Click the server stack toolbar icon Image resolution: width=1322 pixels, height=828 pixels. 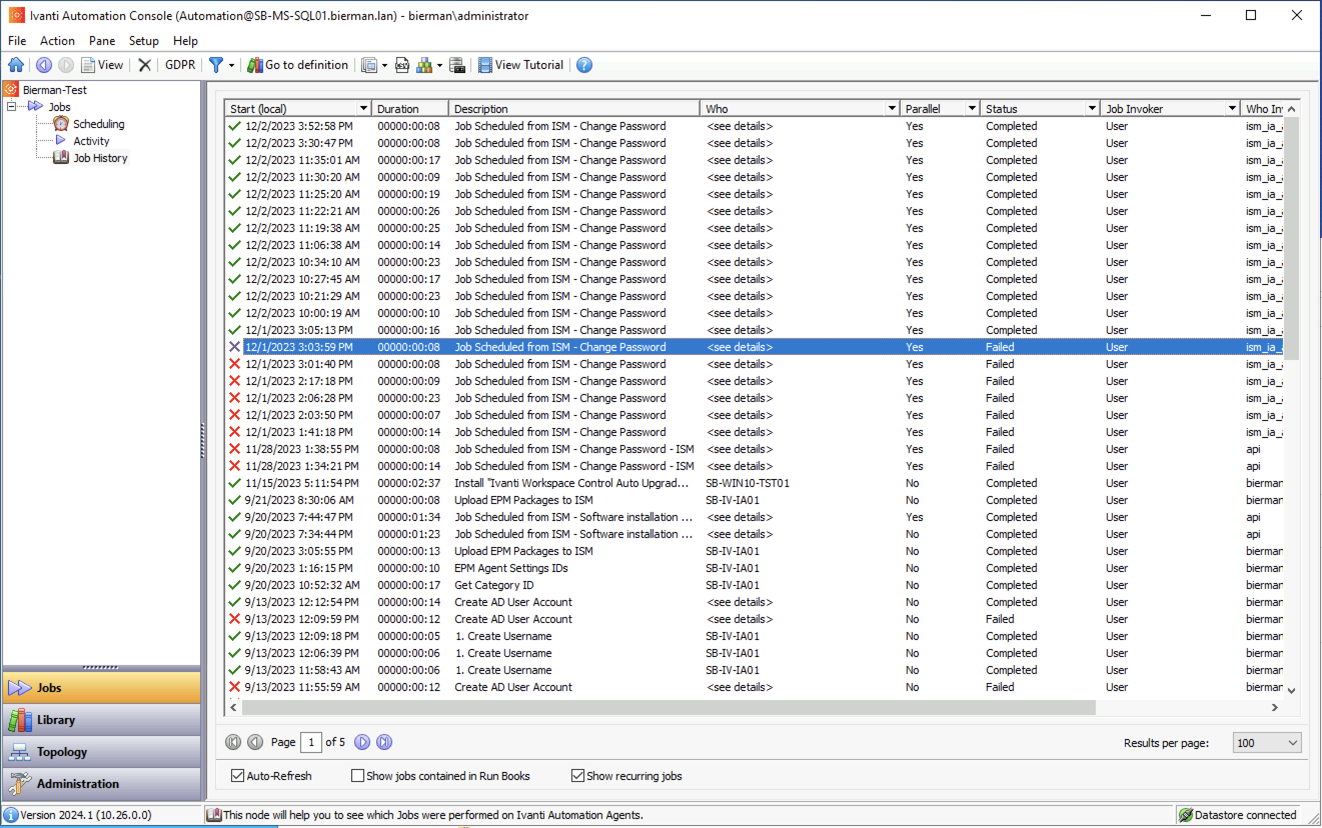tap(457, 65)
